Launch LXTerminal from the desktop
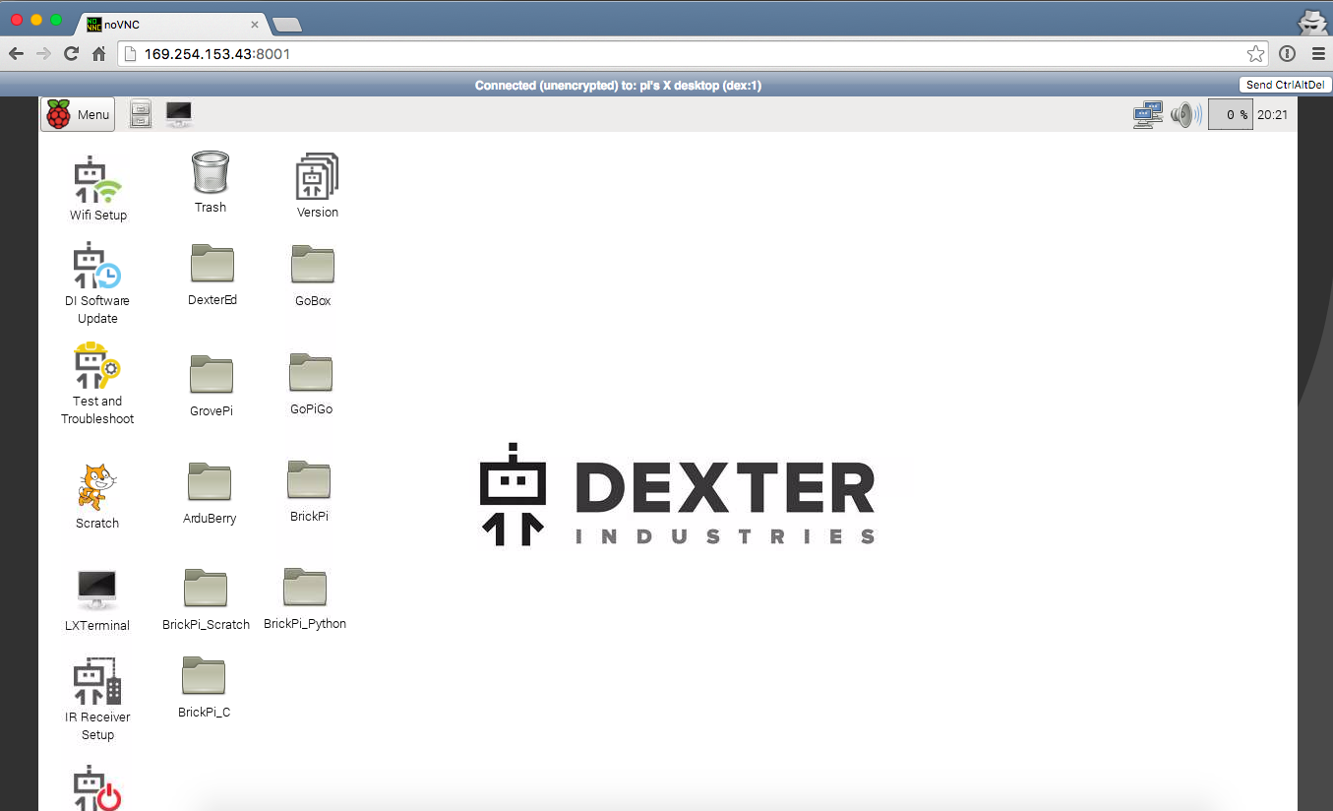Viewport: 1333px width, 811px height. pos(97,599)
